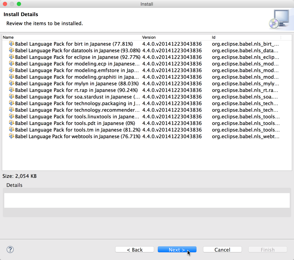Click the tools.pdt pack feature icon
The height and width of the screenshot is (260, 294).
(x=12, y=123)
